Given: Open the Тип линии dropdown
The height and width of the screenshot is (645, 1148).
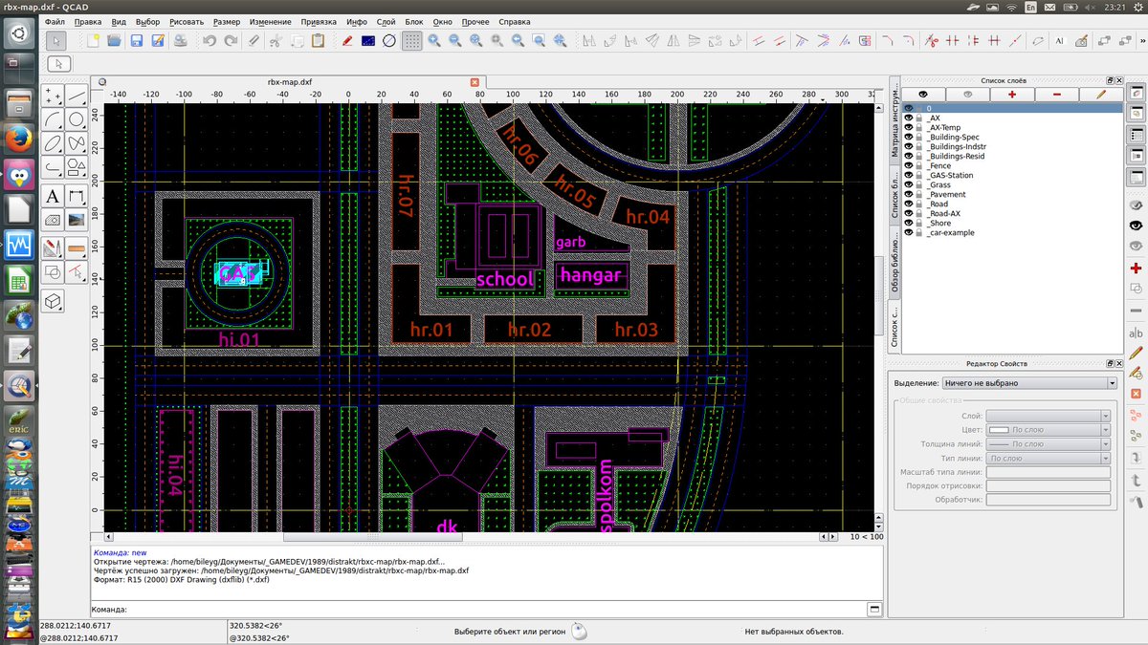Looking at the screenshot, I should point(1048,459).
